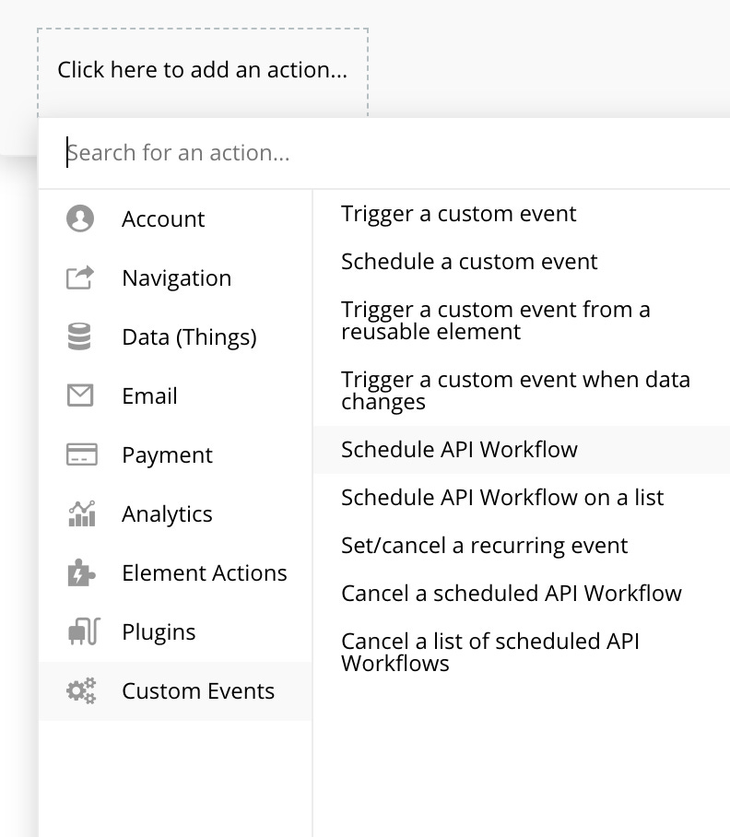The height and width of the screenshot is (837, 730).
Task: Click the Plugins plug icon
Action: (x=84, y=631)
